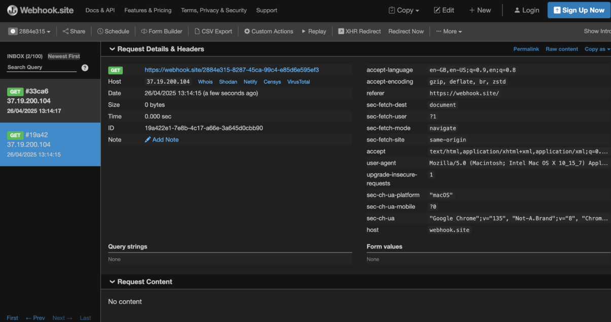Click the Webhook.site logo icon

coord(12,10)
